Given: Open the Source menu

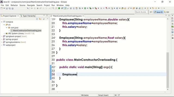Looking at the screenshot, I should [x=22, y=5].
